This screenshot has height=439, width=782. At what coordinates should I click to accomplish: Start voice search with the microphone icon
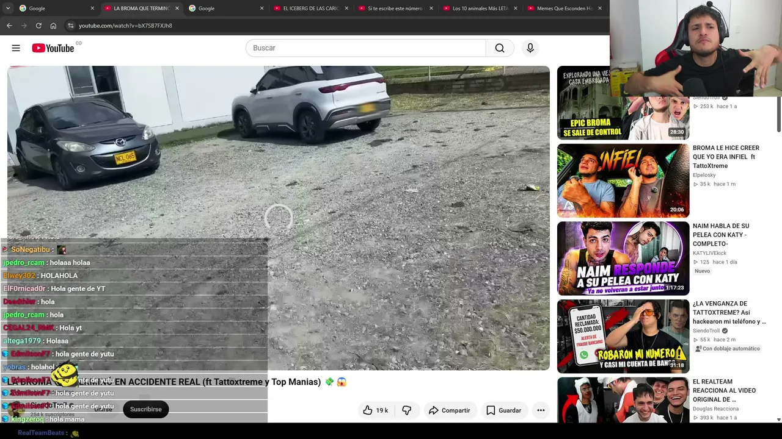(x=530, y=48)
